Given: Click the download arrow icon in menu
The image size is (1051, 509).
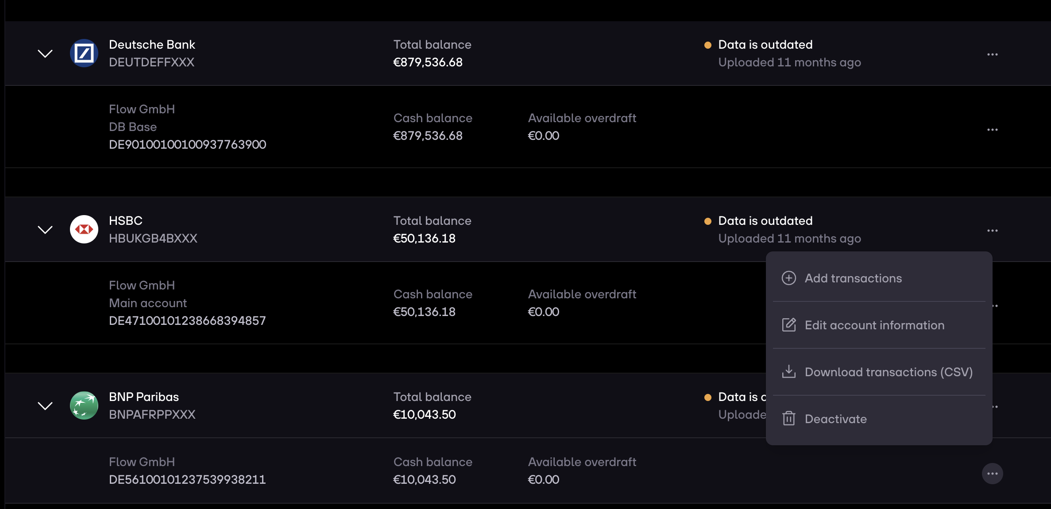Looking at the screenshot, I should pyautogui.click(x=789, y=371).
